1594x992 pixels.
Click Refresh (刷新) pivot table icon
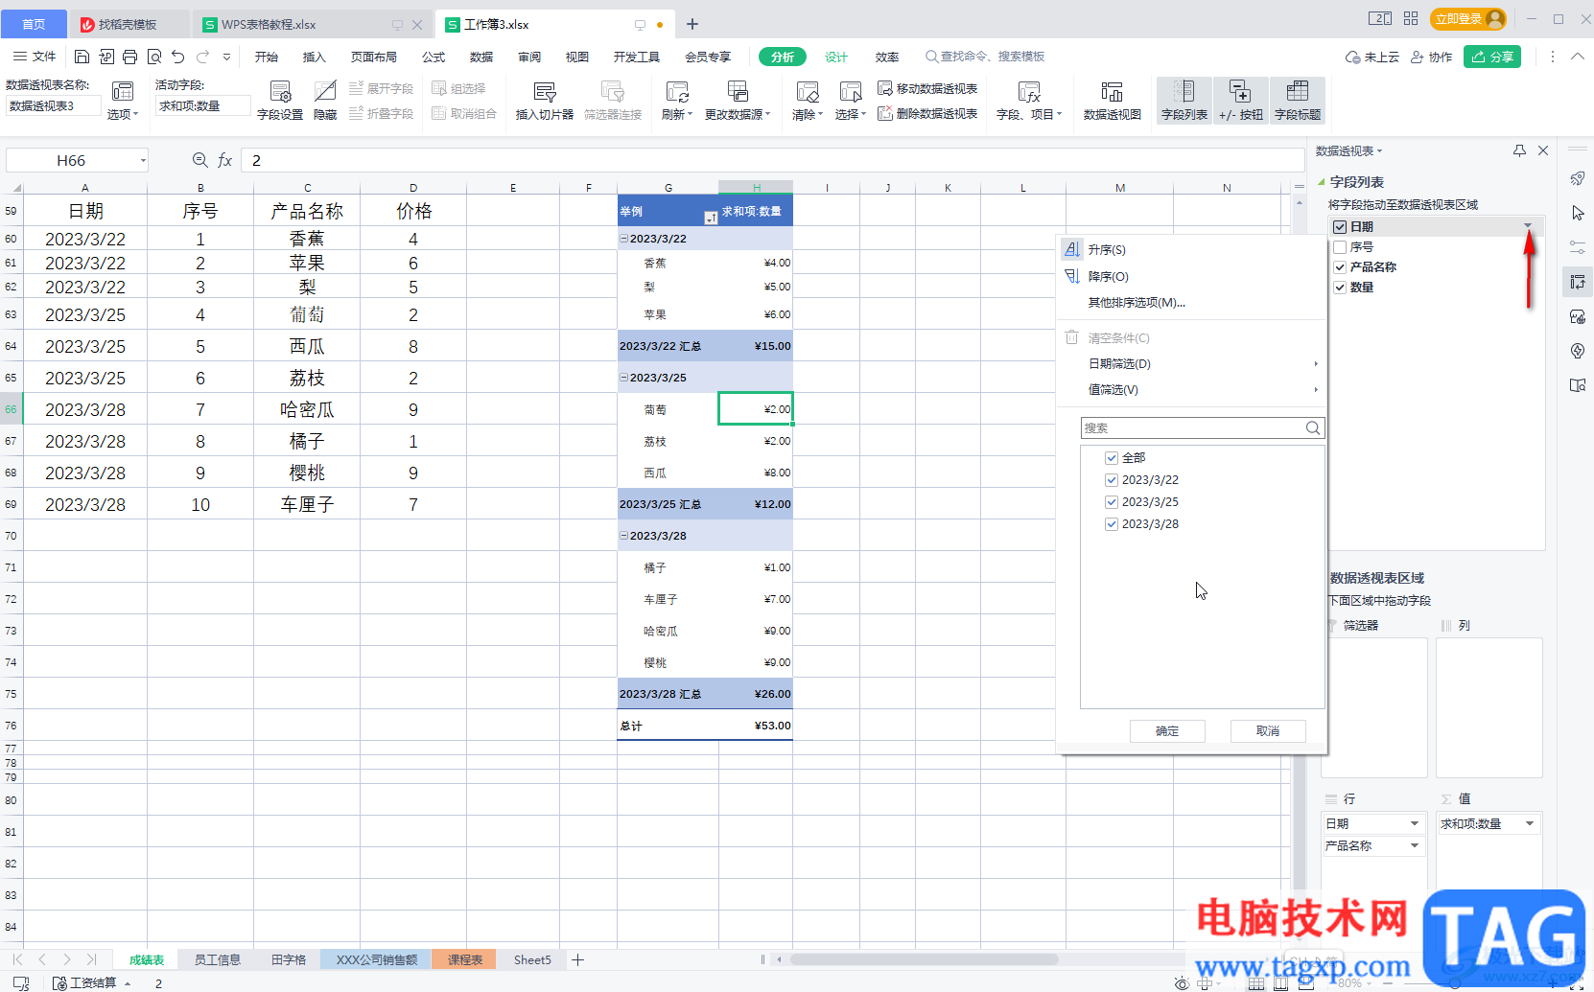pos(676,101)
